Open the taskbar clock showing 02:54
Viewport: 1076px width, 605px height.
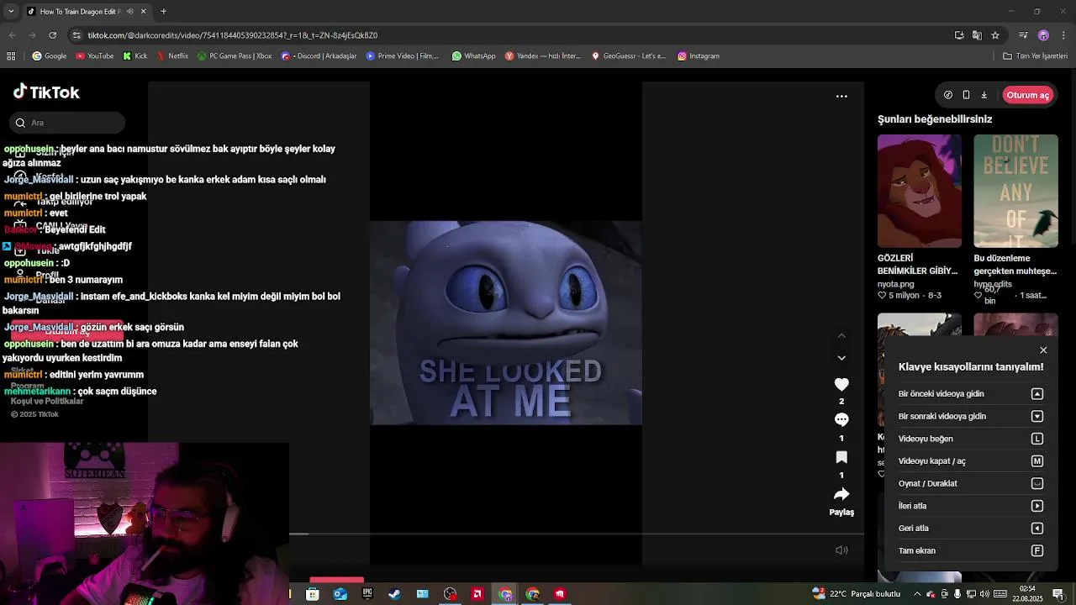click(x=1027, y=594)
